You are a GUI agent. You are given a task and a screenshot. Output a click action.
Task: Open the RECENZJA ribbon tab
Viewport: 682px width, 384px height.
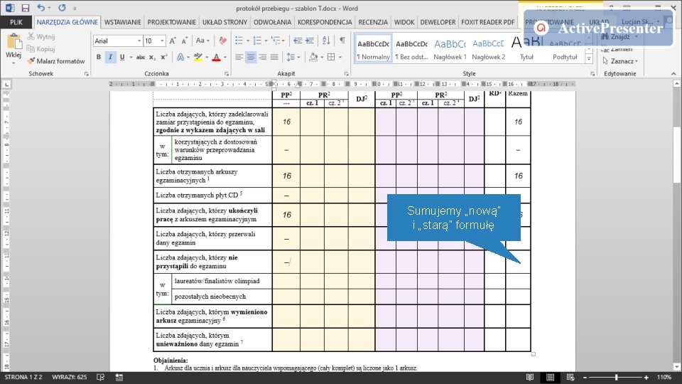pos(373,22)
